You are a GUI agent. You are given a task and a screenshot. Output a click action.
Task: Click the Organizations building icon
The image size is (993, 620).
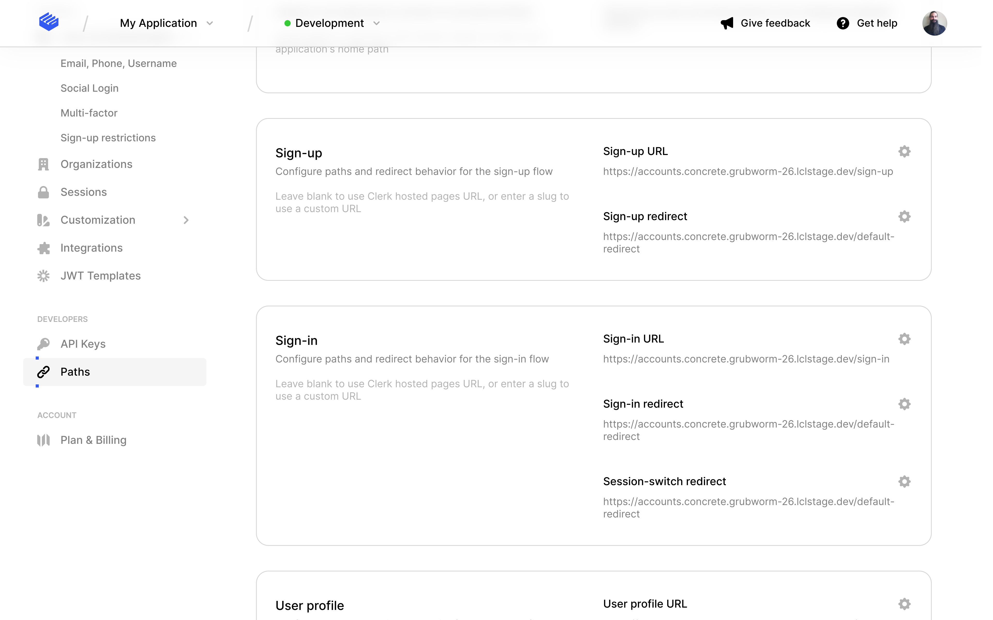tap(43, 164)
